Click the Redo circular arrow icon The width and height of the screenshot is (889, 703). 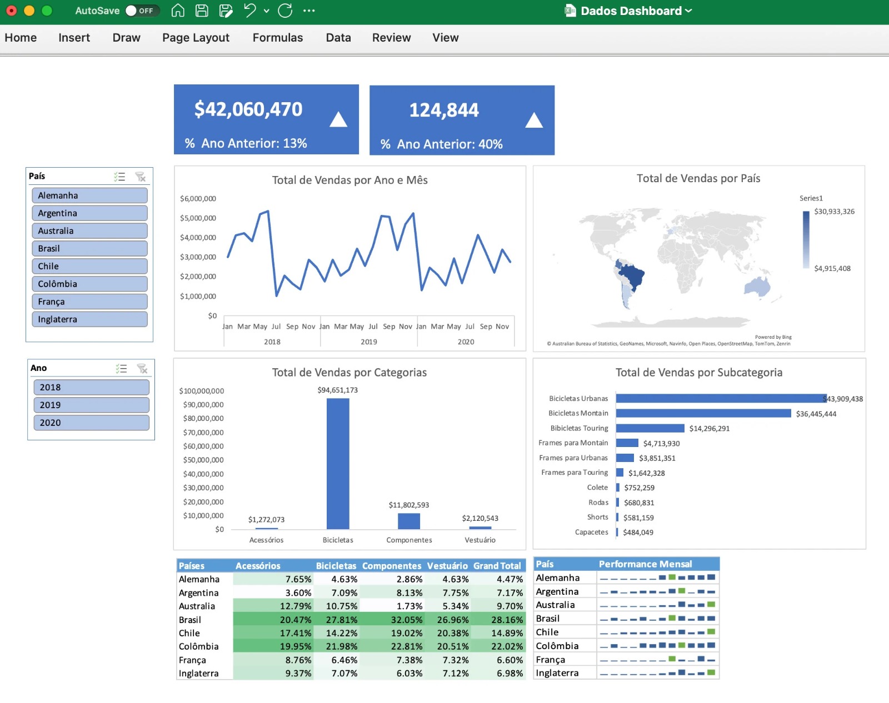(285, 11)
